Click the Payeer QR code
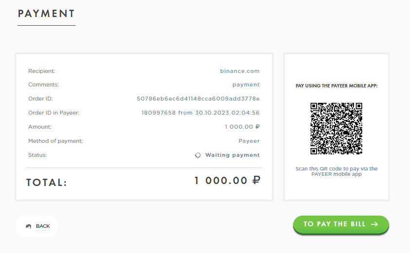This screenshot has height=253, width=410. 336,129
